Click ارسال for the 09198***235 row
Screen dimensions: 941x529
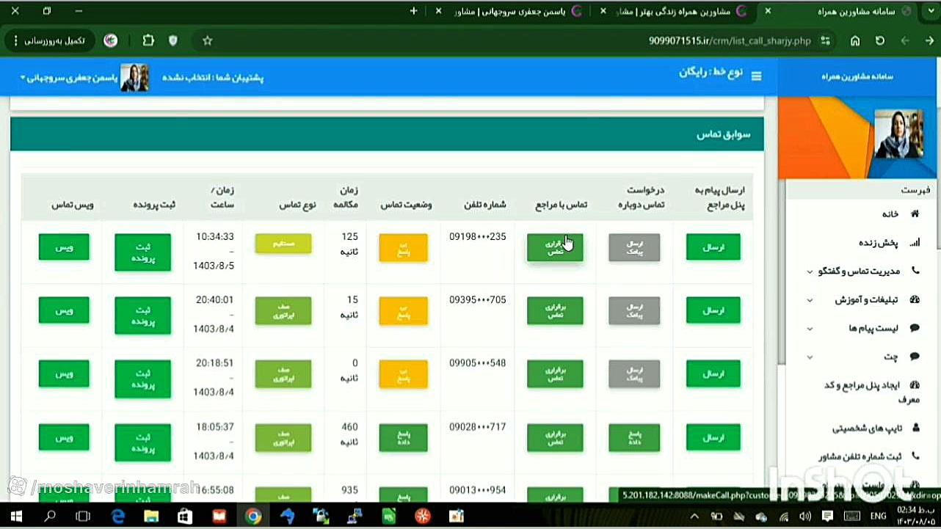[x=713, y=247]
